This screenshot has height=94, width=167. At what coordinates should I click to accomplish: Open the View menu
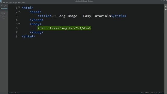(11, 3)
